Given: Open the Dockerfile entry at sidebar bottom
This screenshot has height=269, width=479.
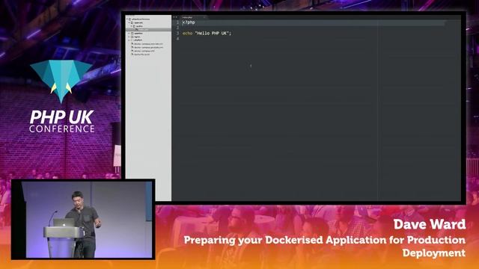Looking at the screenshot, I should pyautogui.click(x=142, y=55).
